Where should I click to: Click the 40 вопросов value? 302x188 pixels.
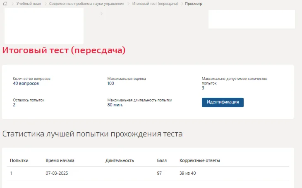tap(26, 83)
